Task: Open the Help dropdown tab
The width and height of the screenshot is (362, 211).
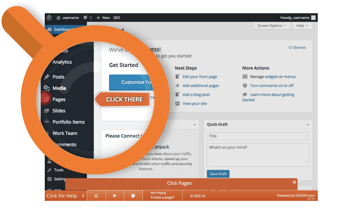Action: (x=301, y=26)
